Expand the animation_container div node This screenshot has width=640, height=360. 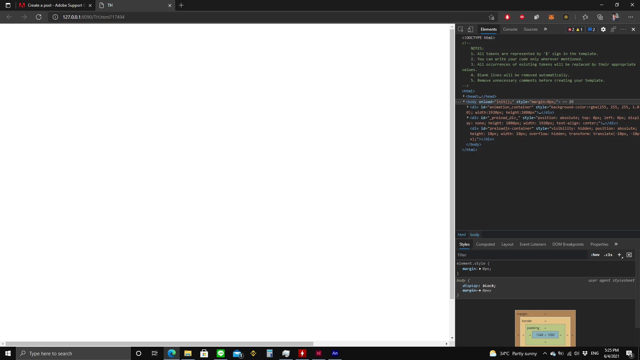click(x=468, y=107)
